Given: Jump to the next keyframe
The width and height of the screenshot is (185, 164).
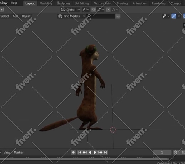Looking at the screenshot, I should click(x=100, y=153).
